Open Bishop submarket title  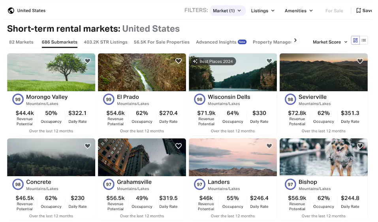pyautogui.click(x=308, y=182)
